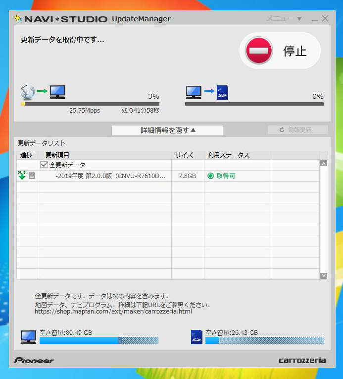Screen dimensions: 343x379
Task: Open the メニュー dropdown menu
Action: pos(284,19)
